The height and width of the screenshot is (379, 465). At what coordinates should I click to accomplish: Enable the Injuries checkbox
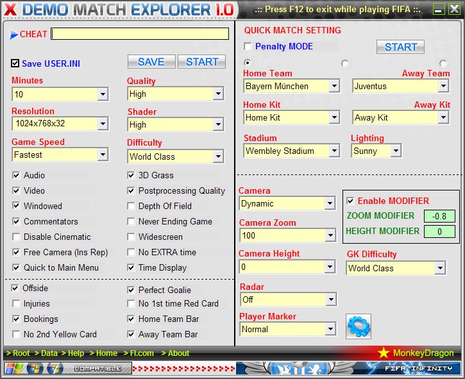16,303
